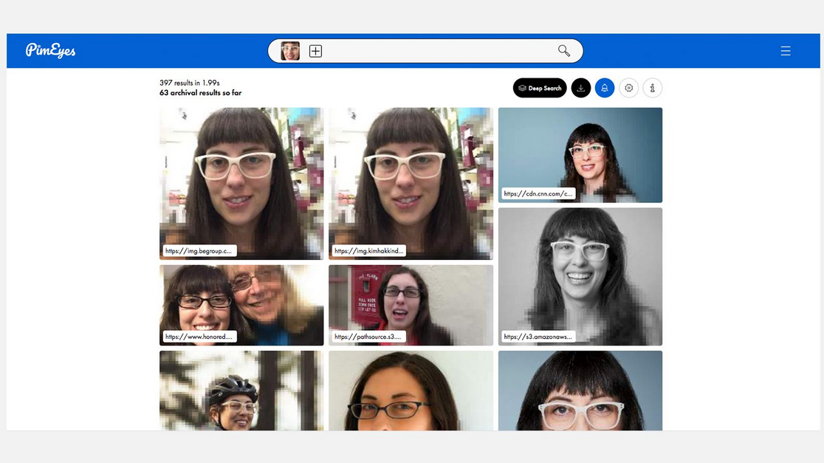Click the PimEyes logo
This screenshot has height=463, width=824.
point(50,50)
